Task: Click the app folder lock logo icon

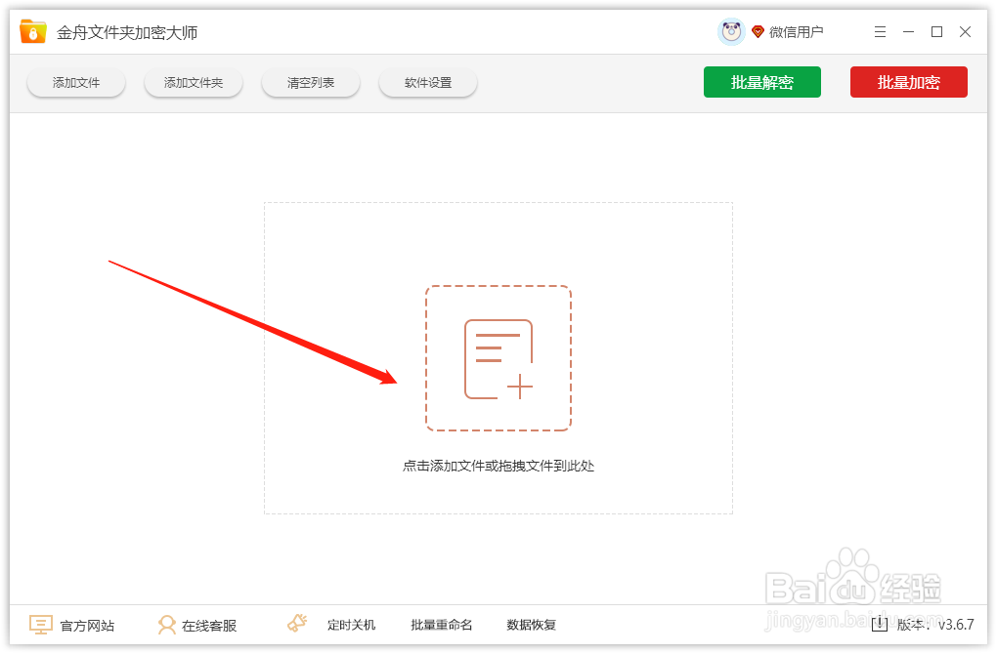Action: coord(32,32)
